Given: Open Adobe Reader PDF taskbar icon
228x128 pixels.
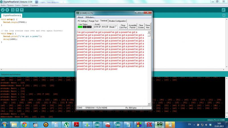Looking at the screenshot, I should tap(77, 125).
